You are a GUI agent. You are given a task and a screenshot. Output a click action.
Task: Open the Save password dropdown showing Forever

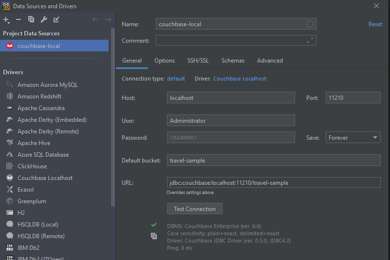[353, 137]
